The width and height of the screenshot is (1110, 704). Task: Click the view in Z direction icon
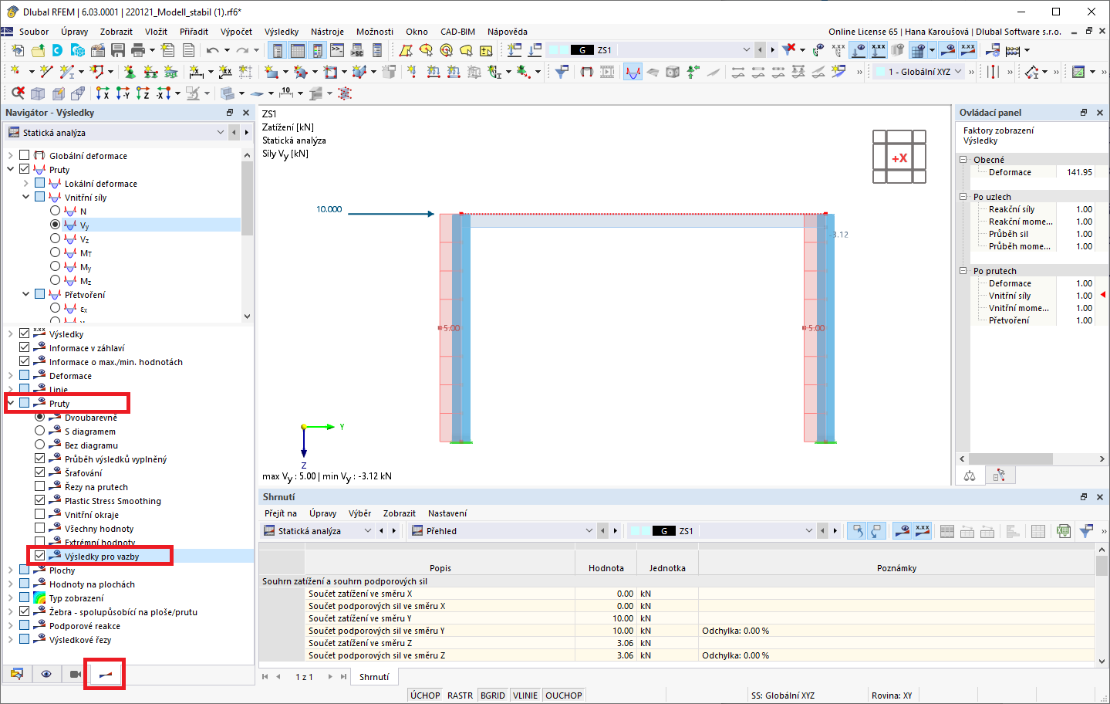[143, 93]
